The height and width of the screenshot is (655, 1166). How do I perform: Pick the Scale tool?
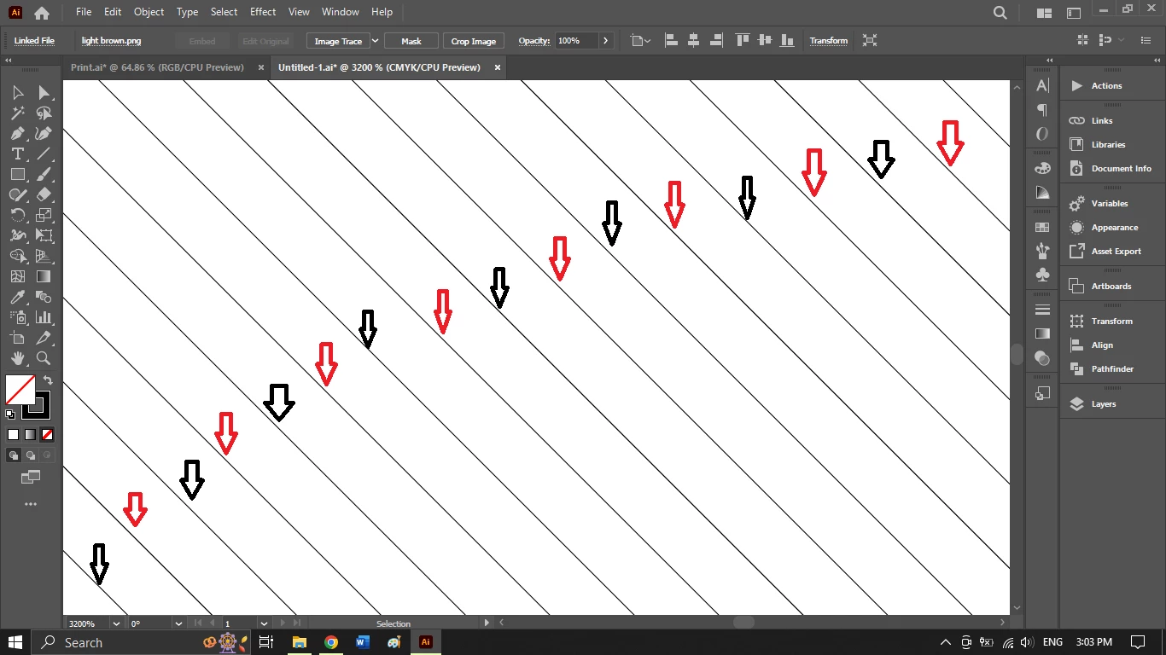point(44,215)
